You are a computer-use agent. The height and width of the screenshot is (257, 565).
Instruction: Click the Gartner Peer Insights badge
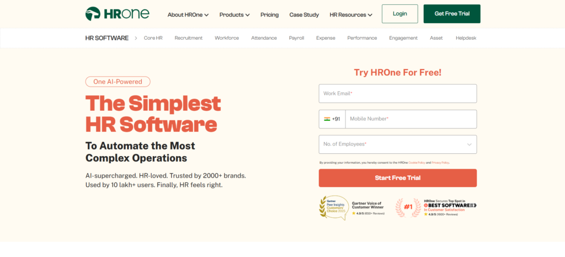click(x=334, y=207)
